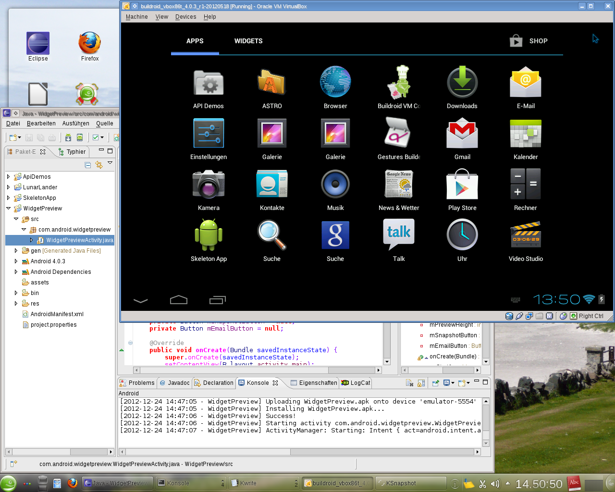This screenshot has height=492, width=615.
Task: Expand the res folder
Action: 16,304
